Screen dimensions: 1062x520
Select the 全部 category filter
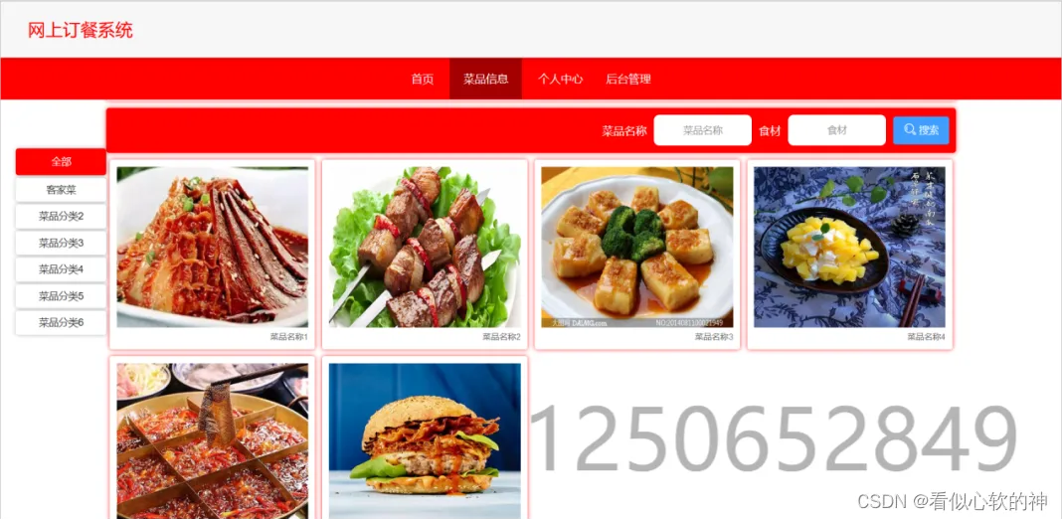[61, 162]
